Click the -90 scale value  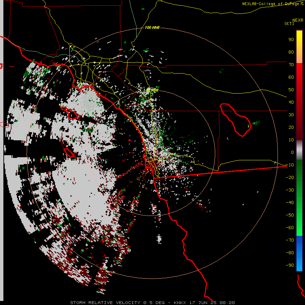[x=290, y=265]
